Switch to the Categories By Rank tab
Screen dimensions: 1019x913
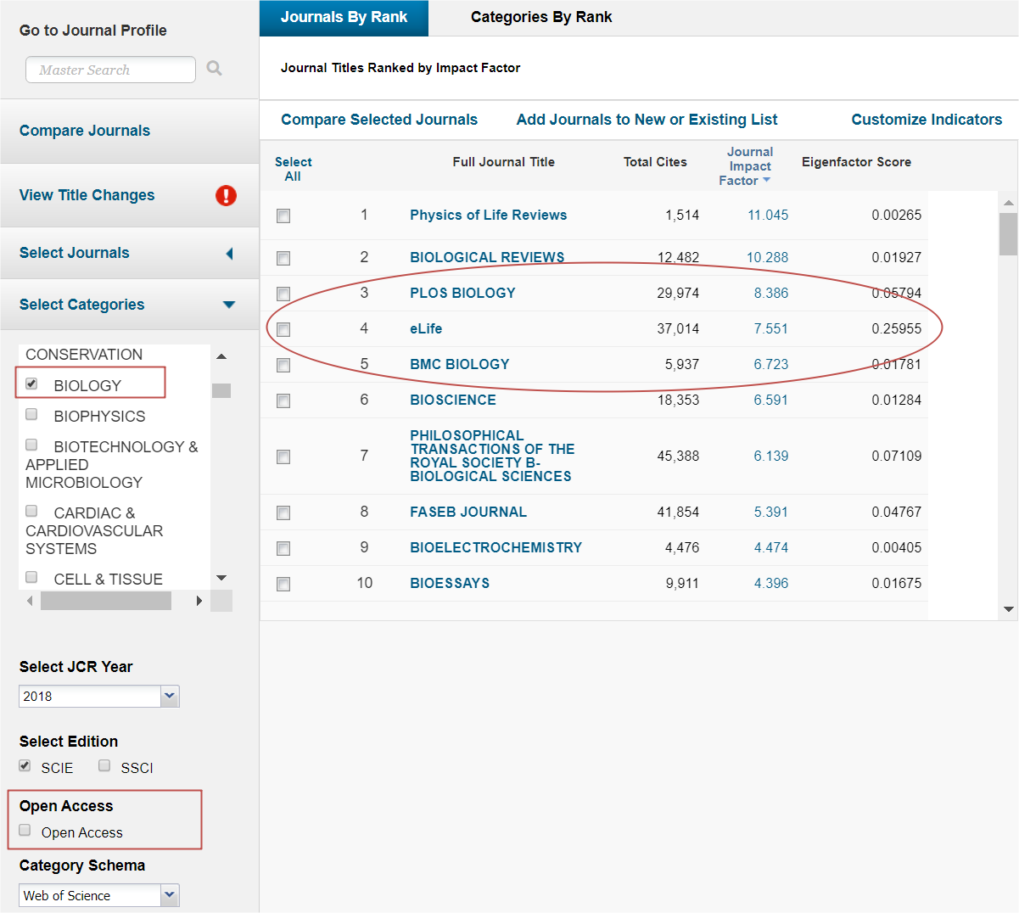540,17
